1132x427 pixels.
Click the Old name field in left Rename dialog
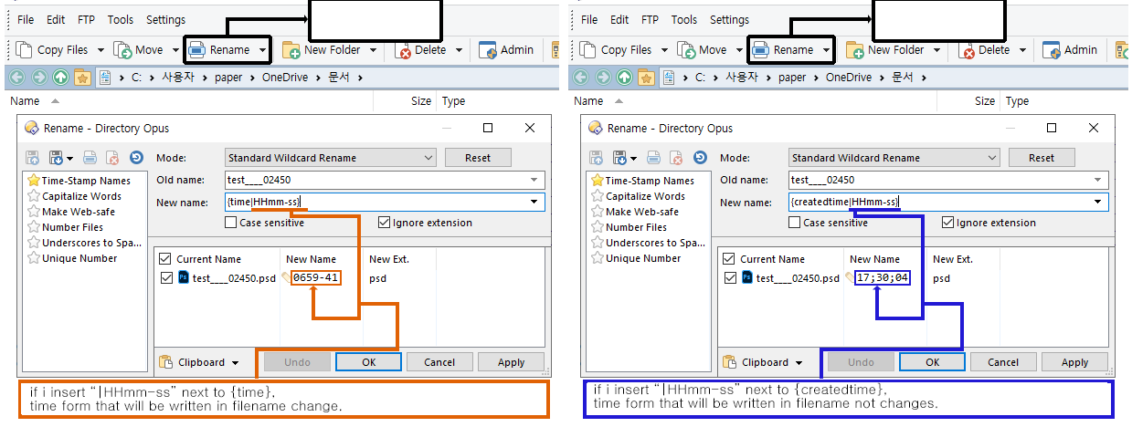[384, 180]
